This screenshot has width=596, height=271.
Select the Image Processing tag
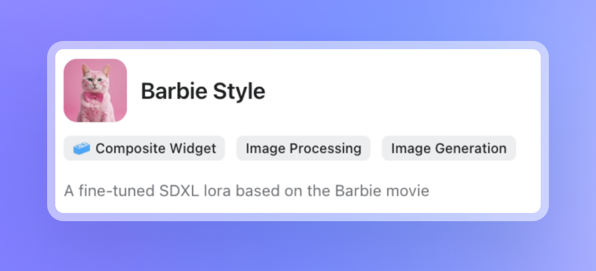click(303, 148)
